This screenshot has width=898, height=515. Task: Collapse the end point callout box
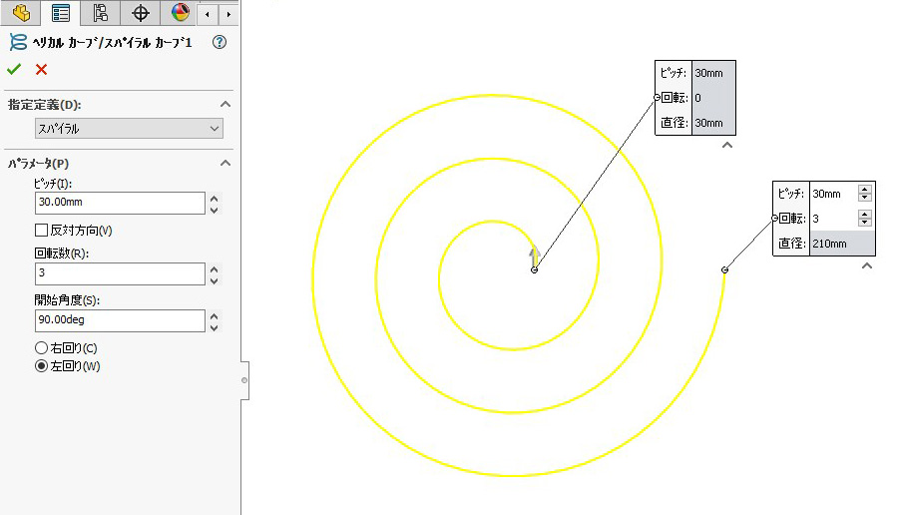[x=867, y=265]
